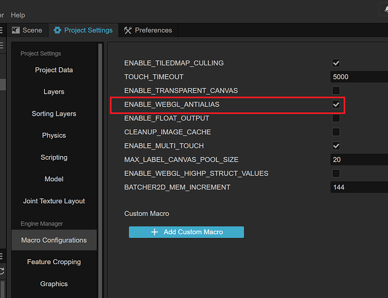Uncheck ENABLE_WEBGL_ANTIALIAS
This screenshot has width=388, height=298.
[336, 104]
